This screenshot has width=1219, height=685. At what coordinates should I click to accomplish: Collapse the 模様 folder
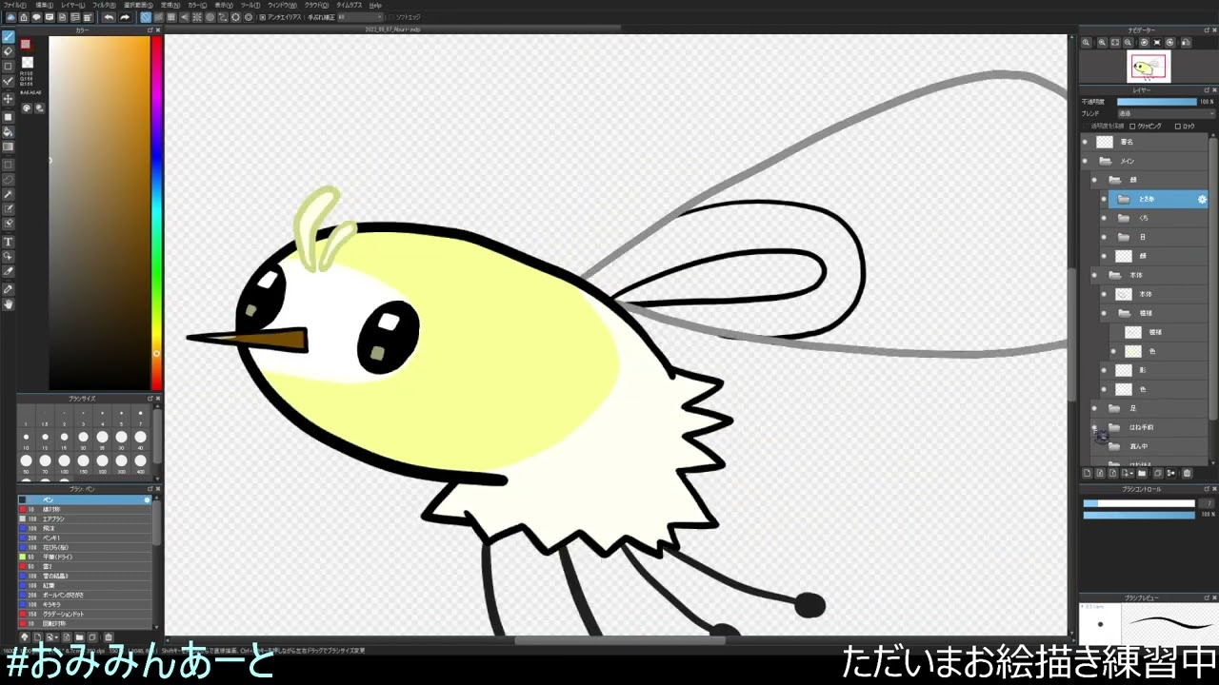click(1124, 313)
